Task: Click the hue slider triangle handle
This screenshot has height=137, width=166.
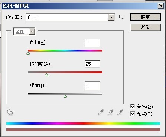Action: click(28, 53)
